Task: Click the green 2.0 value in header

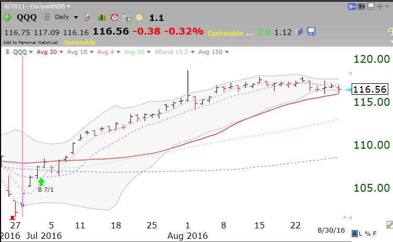Action: coord(264,32)
